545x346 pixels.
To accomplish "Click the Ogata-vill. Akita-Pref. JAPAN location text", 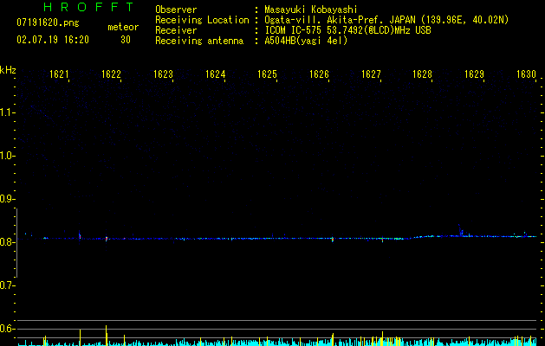I will tap(386, 20).
